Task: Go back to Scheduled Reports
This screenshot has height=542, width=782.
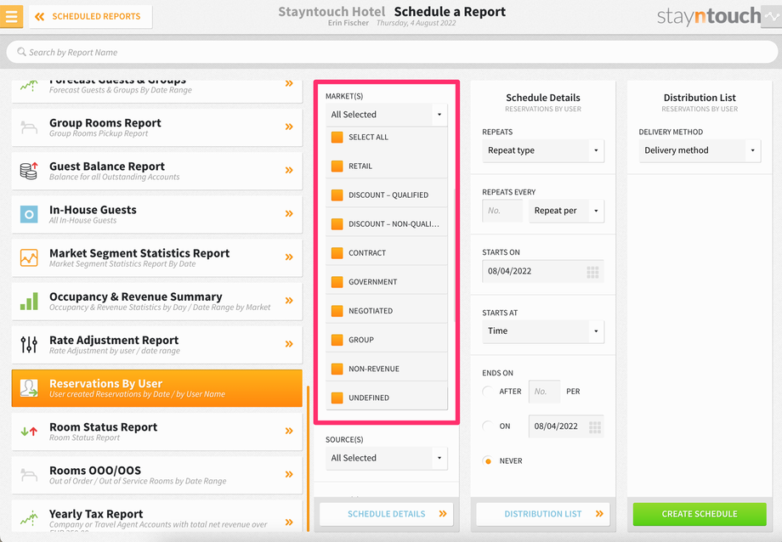Action: coord(90,16)
